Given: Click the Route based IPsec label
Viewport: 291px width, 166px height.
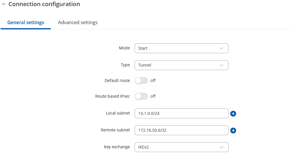Looking at the screenshot, I should (112, 96).
